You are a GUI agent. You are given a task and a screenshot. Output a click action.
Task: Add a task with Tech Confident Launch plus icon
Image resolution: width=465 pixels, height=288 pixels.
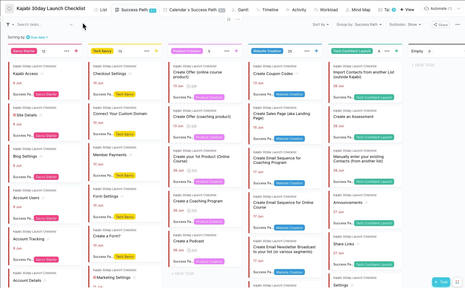[x=396, y=51]
